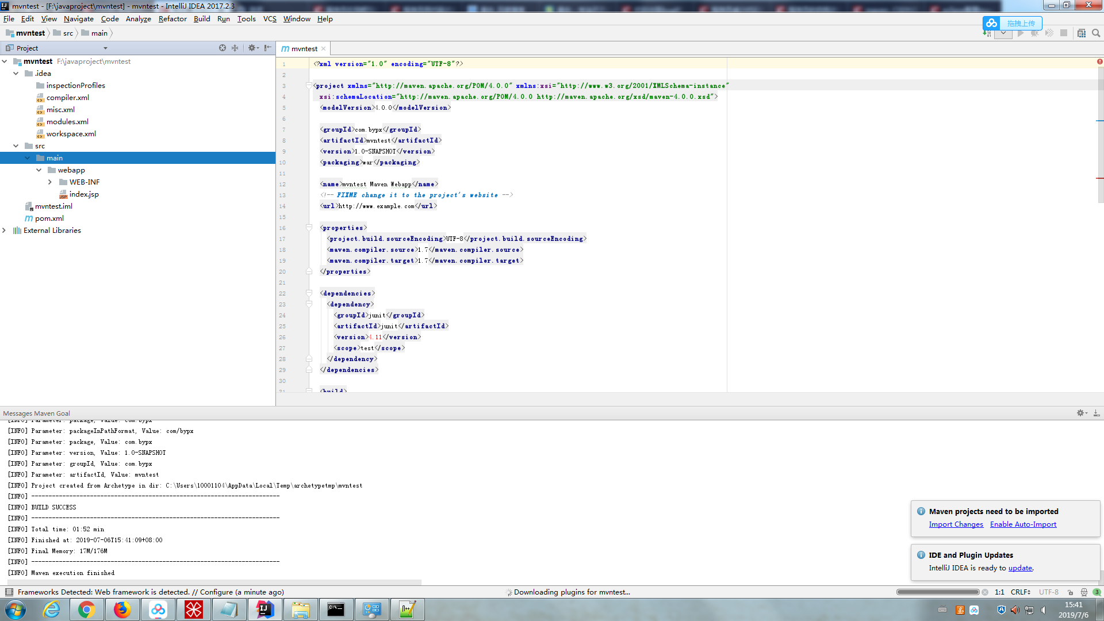The height and width of the screenshot is (621, 1104).
Task: Toggle tool windows button bottom-left
Action: pyautogui.click(x=9, y=592)
